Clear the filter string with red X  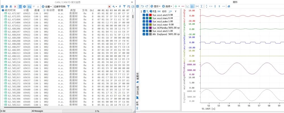(x=109, y=7)
